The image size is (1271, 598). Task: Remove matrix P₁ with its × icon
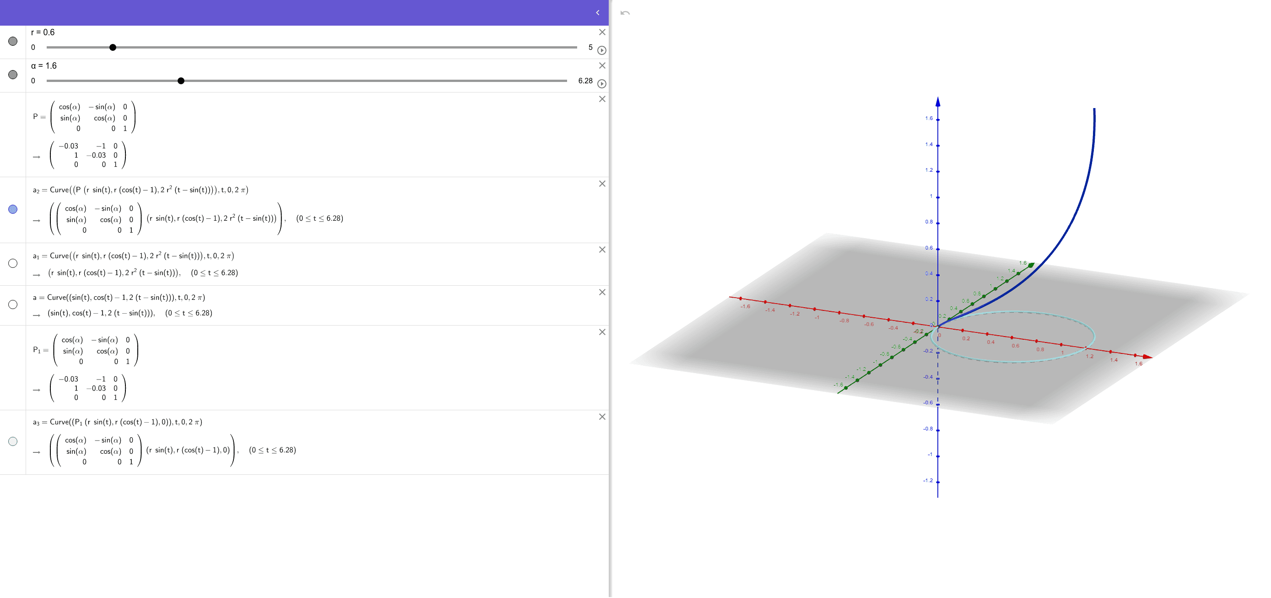point(601,332)
